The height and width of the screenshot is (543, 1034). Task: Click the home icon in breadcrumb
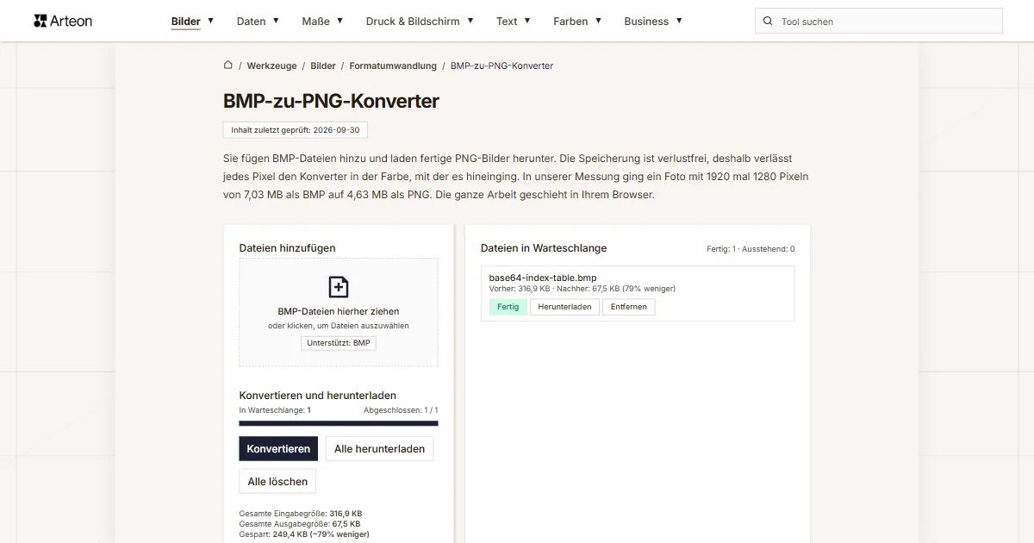[x=228, y=65]
